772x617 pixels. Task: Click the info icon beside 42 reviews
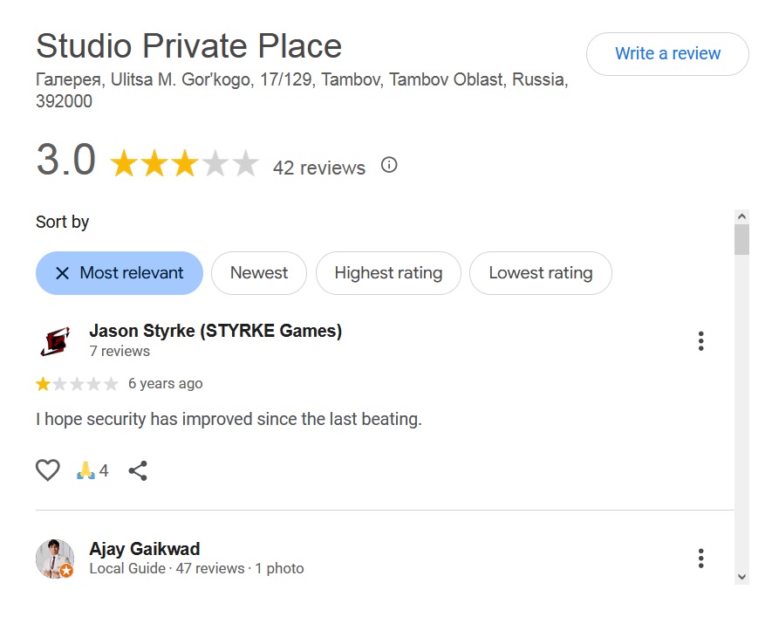(x=389, y=165)
